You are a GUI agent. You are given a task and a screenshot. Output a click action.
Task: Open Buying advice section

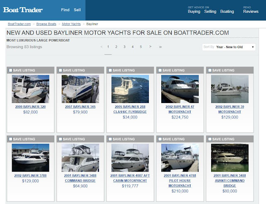pyautogui.click(x=194, y=12)
